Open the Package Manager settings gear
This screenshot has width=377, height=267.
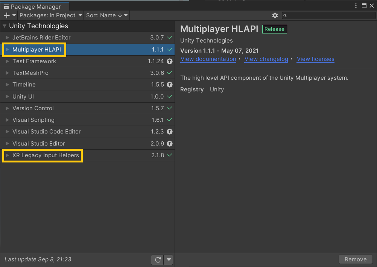[x=275, y=15]
